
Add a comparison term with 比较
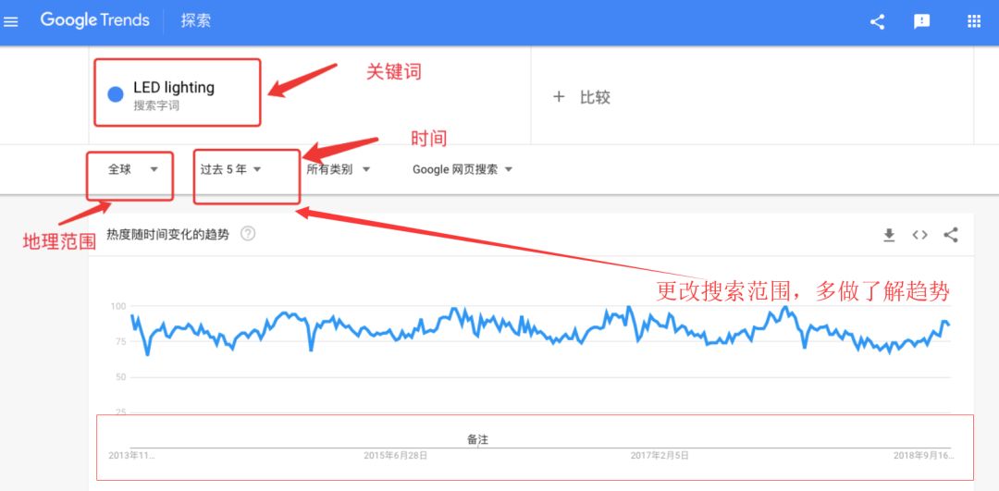coord(582,97)
